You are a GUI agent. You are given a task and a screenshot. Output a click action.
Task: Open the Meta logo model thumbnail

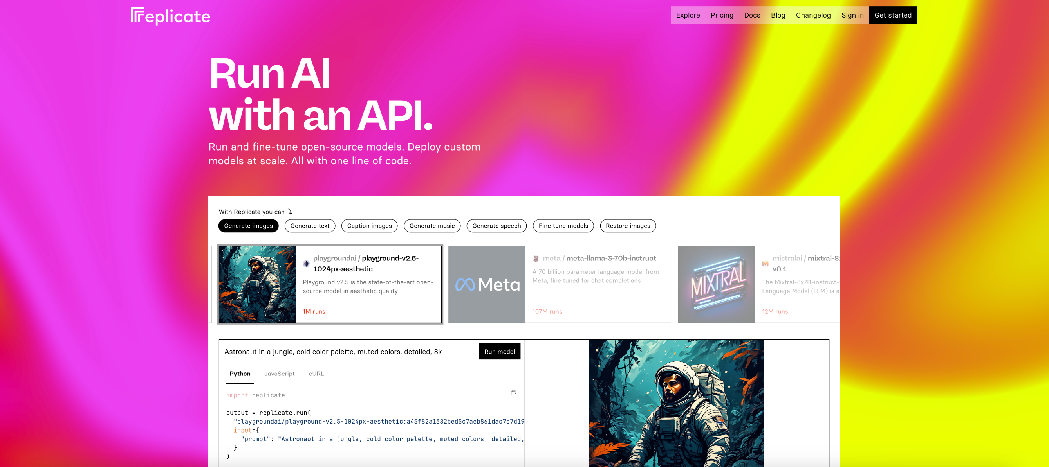487,284
